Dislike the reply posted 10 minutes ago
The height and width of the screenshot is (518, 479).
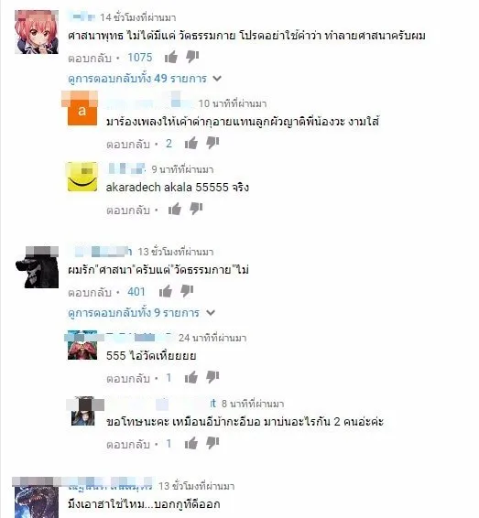click(212, 143)
